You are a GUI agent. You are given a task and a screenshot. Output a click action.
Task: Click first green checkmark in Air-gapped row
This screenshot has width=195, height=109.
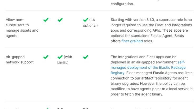tap(46, 57)
